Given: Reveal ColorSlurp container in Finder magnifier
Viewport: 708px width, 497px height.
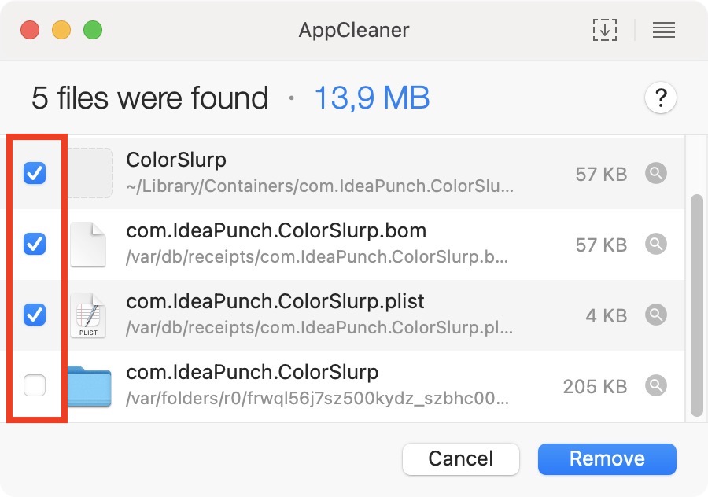Looking at the screenshot, I should (655, 174).
